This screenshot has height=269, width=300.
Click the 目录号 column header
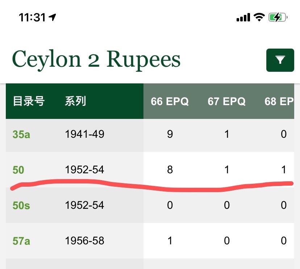coord(29,101)
